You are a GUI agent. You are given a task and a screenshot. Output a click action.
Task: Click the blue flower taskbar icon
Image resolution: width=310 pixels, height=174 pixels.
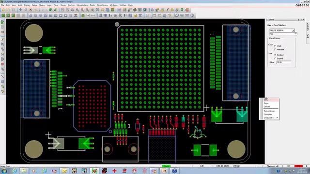(174, 171)
